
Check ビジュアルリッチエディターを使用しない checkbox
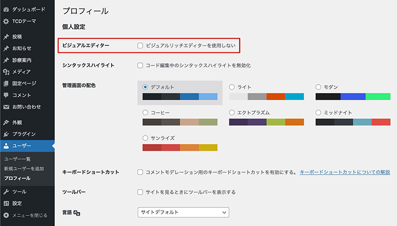[140, 45]
